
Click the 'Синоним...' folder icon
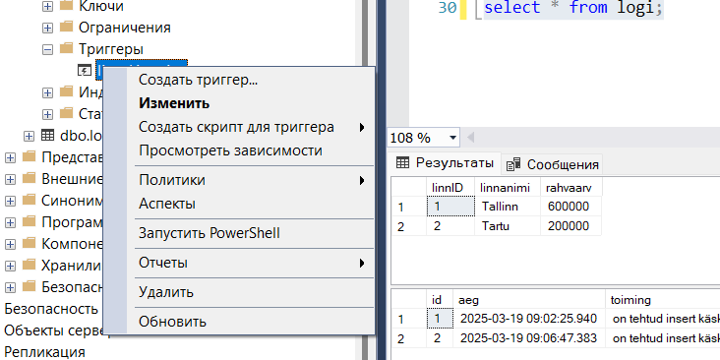point(29,200)
